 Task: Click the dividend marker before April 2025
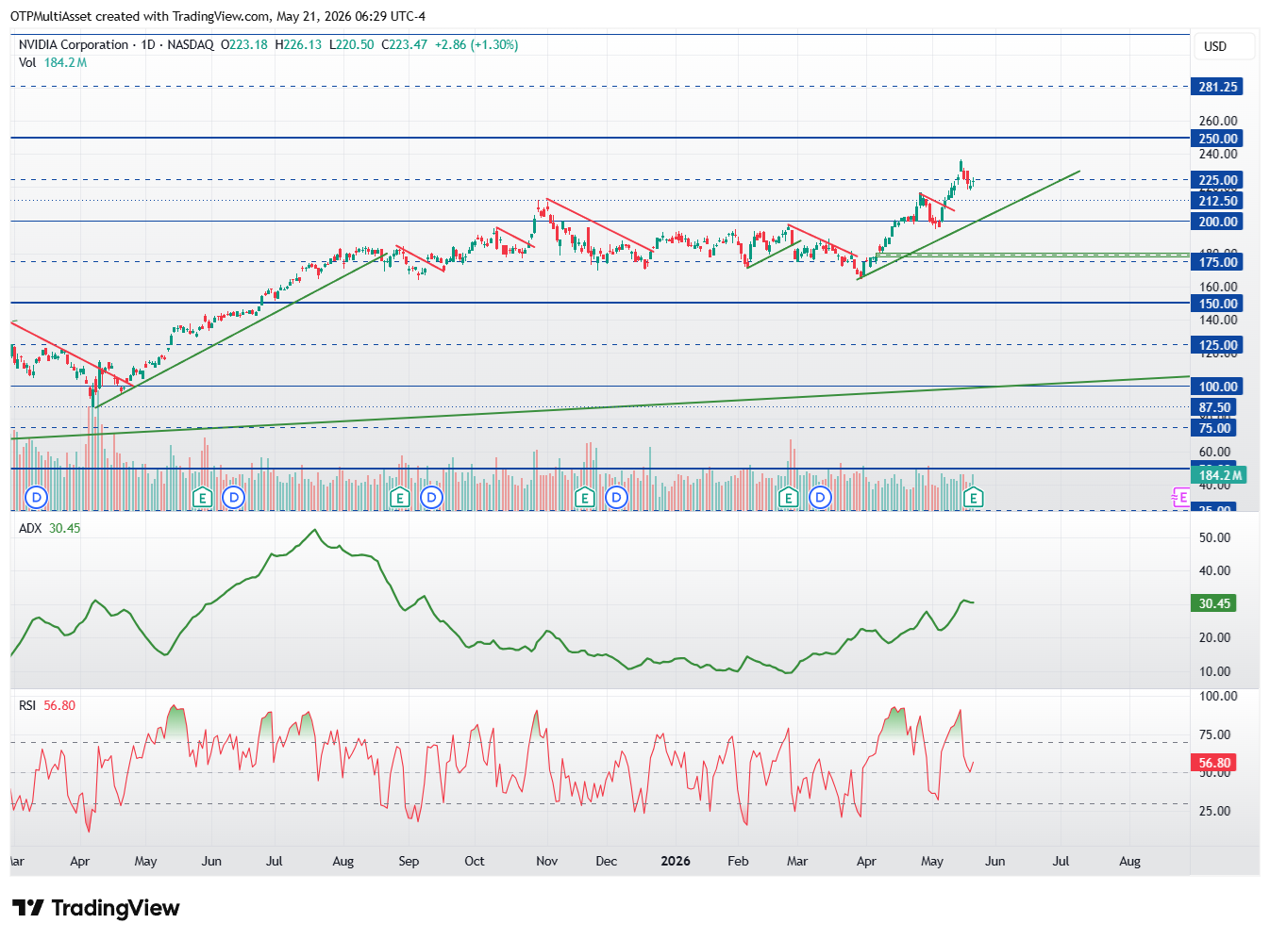click(x=37, y=497)
